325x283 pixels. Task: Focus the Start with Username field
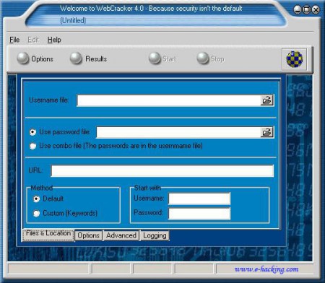click(199, 199)
